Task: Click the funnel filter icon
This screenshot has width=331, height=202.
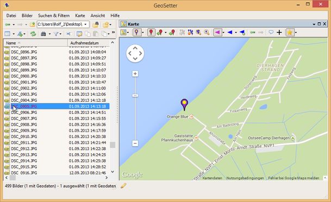Action: pyautogui.click(x=56, y=34)
